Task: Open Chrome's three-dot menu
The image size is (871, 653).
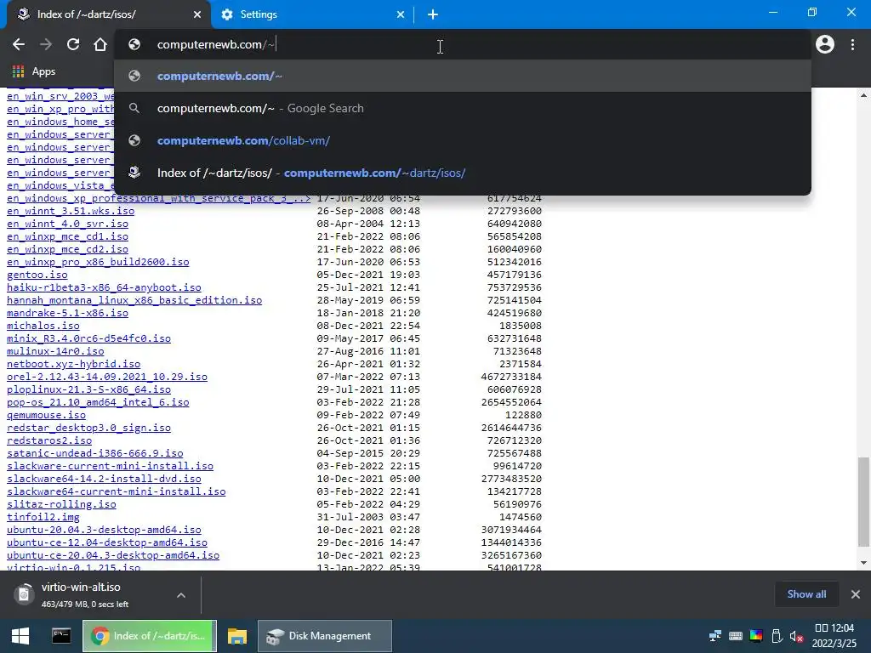Action: pos(852,44)
